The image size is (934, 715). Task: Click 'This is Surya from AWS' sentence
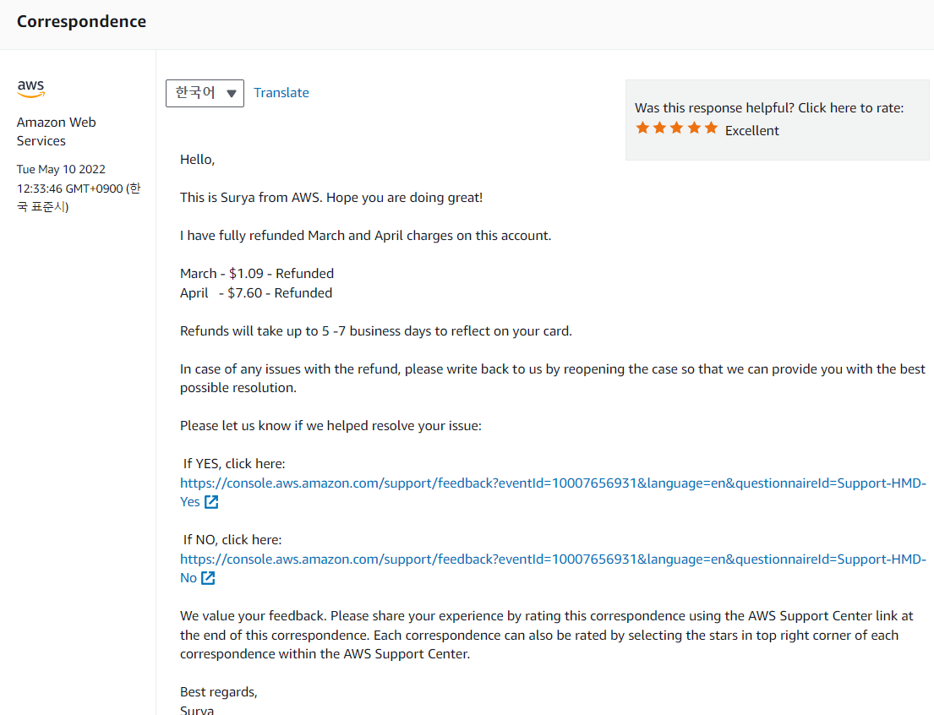pyautogui.click(x=331, y=198)
